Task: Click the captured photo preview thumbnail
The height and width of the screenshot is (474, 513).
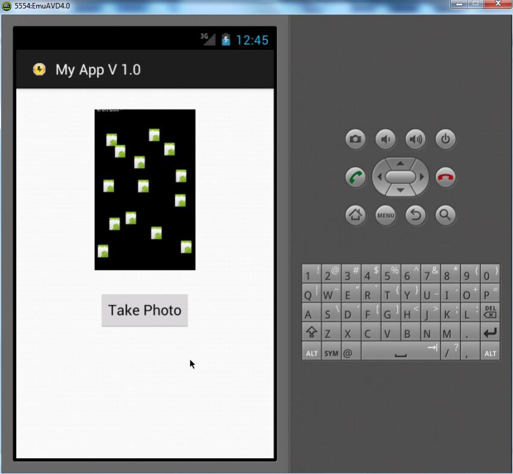Action: 145,190
